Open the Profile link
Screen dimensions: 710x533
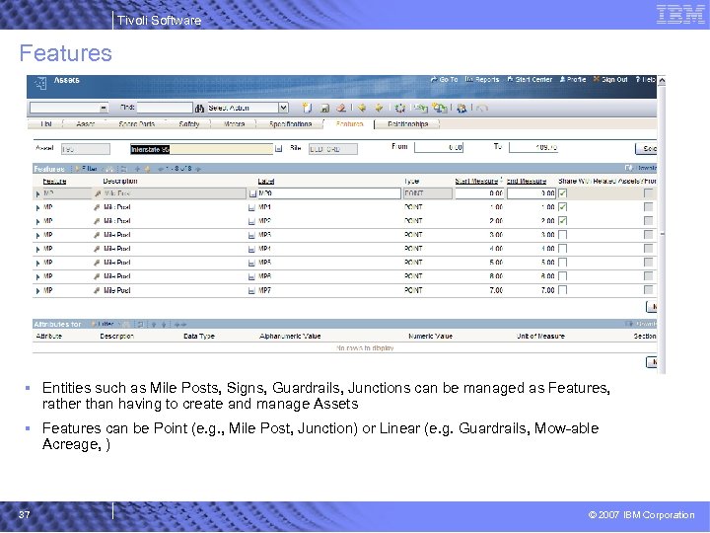(x=573, y=79)
